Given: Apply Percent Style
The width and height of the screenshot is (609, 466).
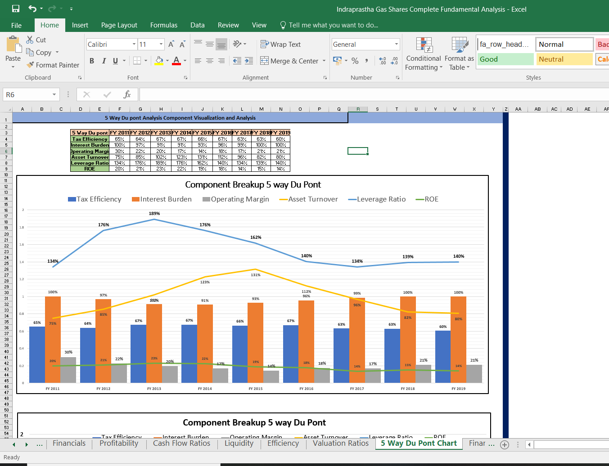Looking at the screenshot, I should pos(355,61).
